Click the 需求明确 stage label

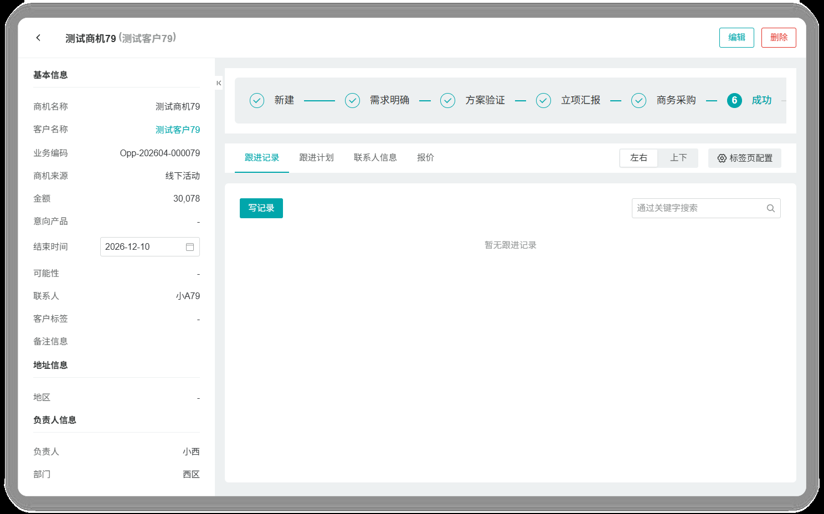click(x=390, y=100)
